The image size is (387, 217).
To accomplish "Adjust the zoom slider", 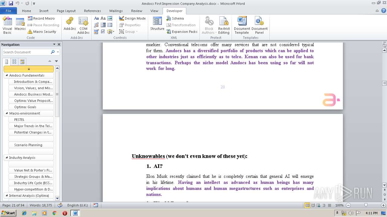I will [366, 205].
